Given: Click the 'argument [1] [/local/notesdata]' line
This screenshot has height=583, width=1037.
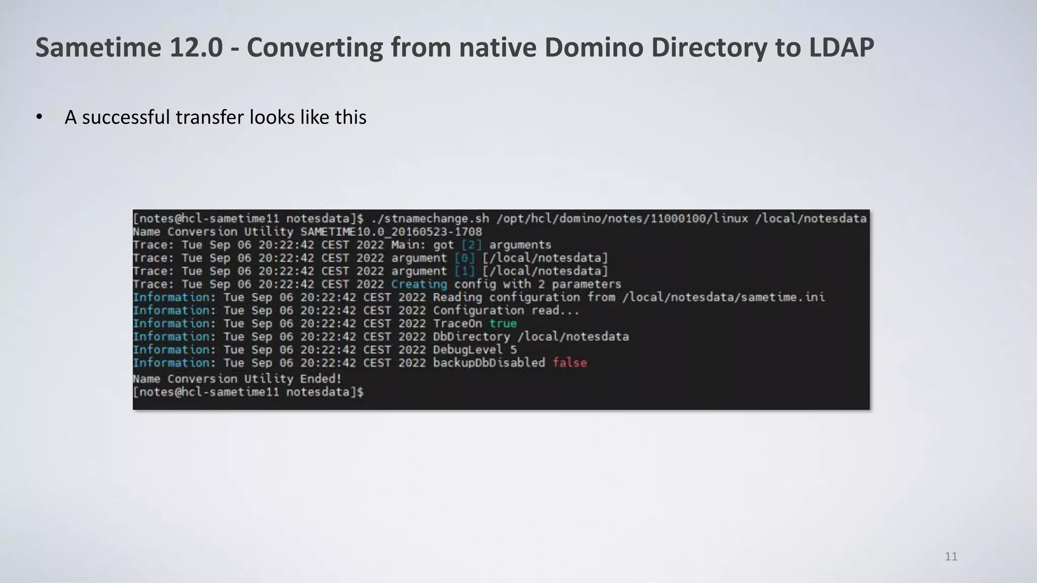Looking at the screenshot, I should (x=370, y=271).
